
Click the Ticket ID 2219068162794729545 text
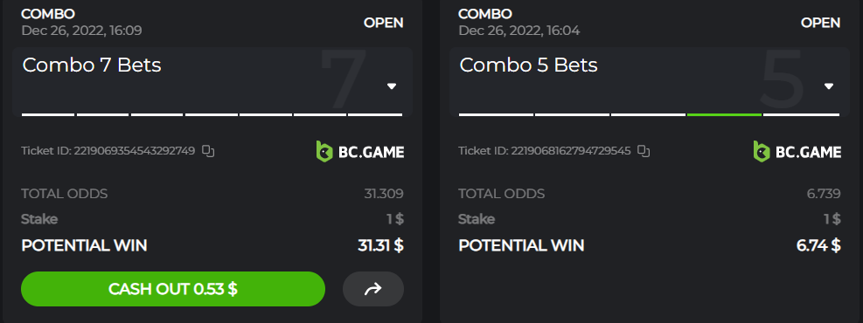pyautogui.click(x=545, y=150)
